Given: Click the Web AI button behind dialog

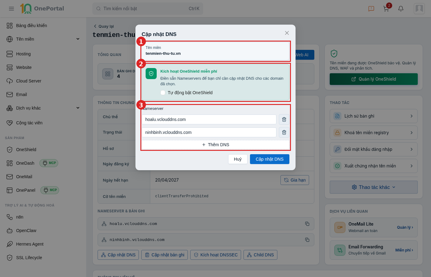Looking at the screenshot, I should coord(305,55).
